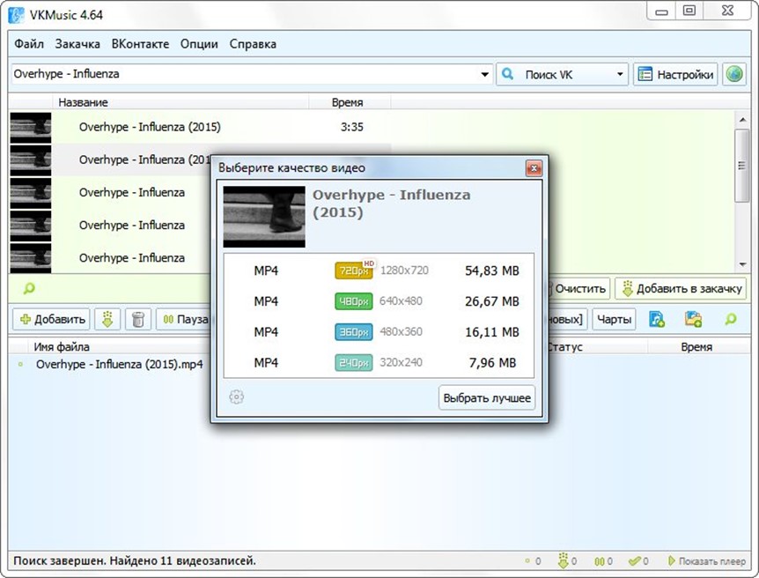
Task: Click the add music file icon
Action: point(656,319)
